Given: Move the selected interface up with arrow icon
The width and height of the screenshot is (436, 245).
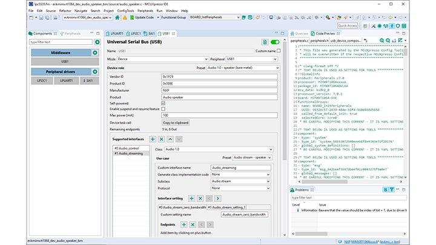Looking at the screenshot, I should point(170,139).
